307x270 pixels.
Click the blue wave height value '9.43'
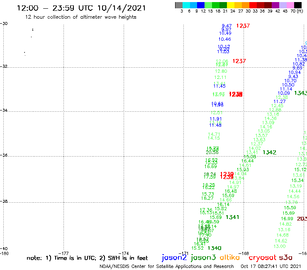pyautogui.click(x=293, y=76)
